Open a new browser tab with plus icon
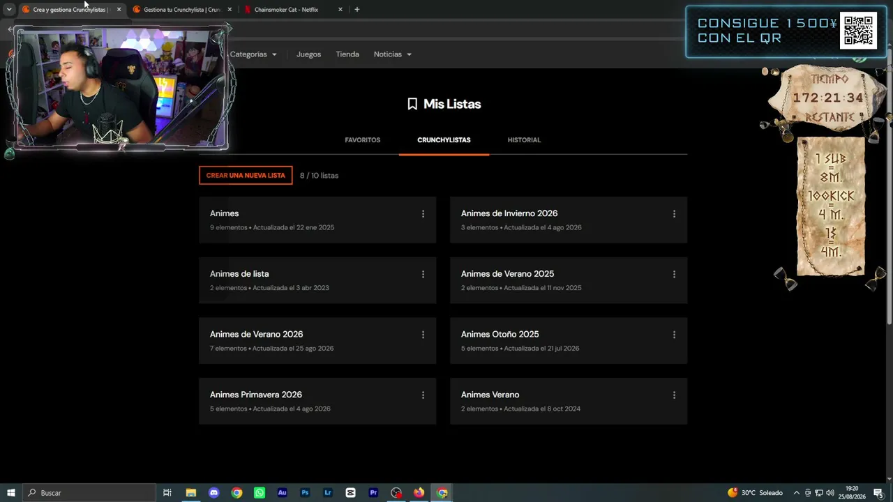893x502 pixels. [357, 10]
